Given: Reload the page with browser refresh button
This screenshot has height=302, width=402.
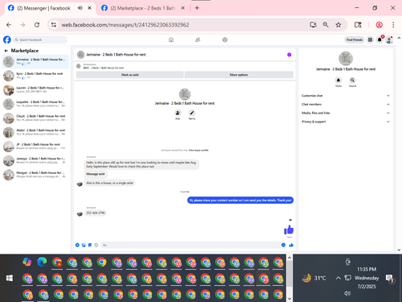Looking at the screenshot, I should 37,25.
